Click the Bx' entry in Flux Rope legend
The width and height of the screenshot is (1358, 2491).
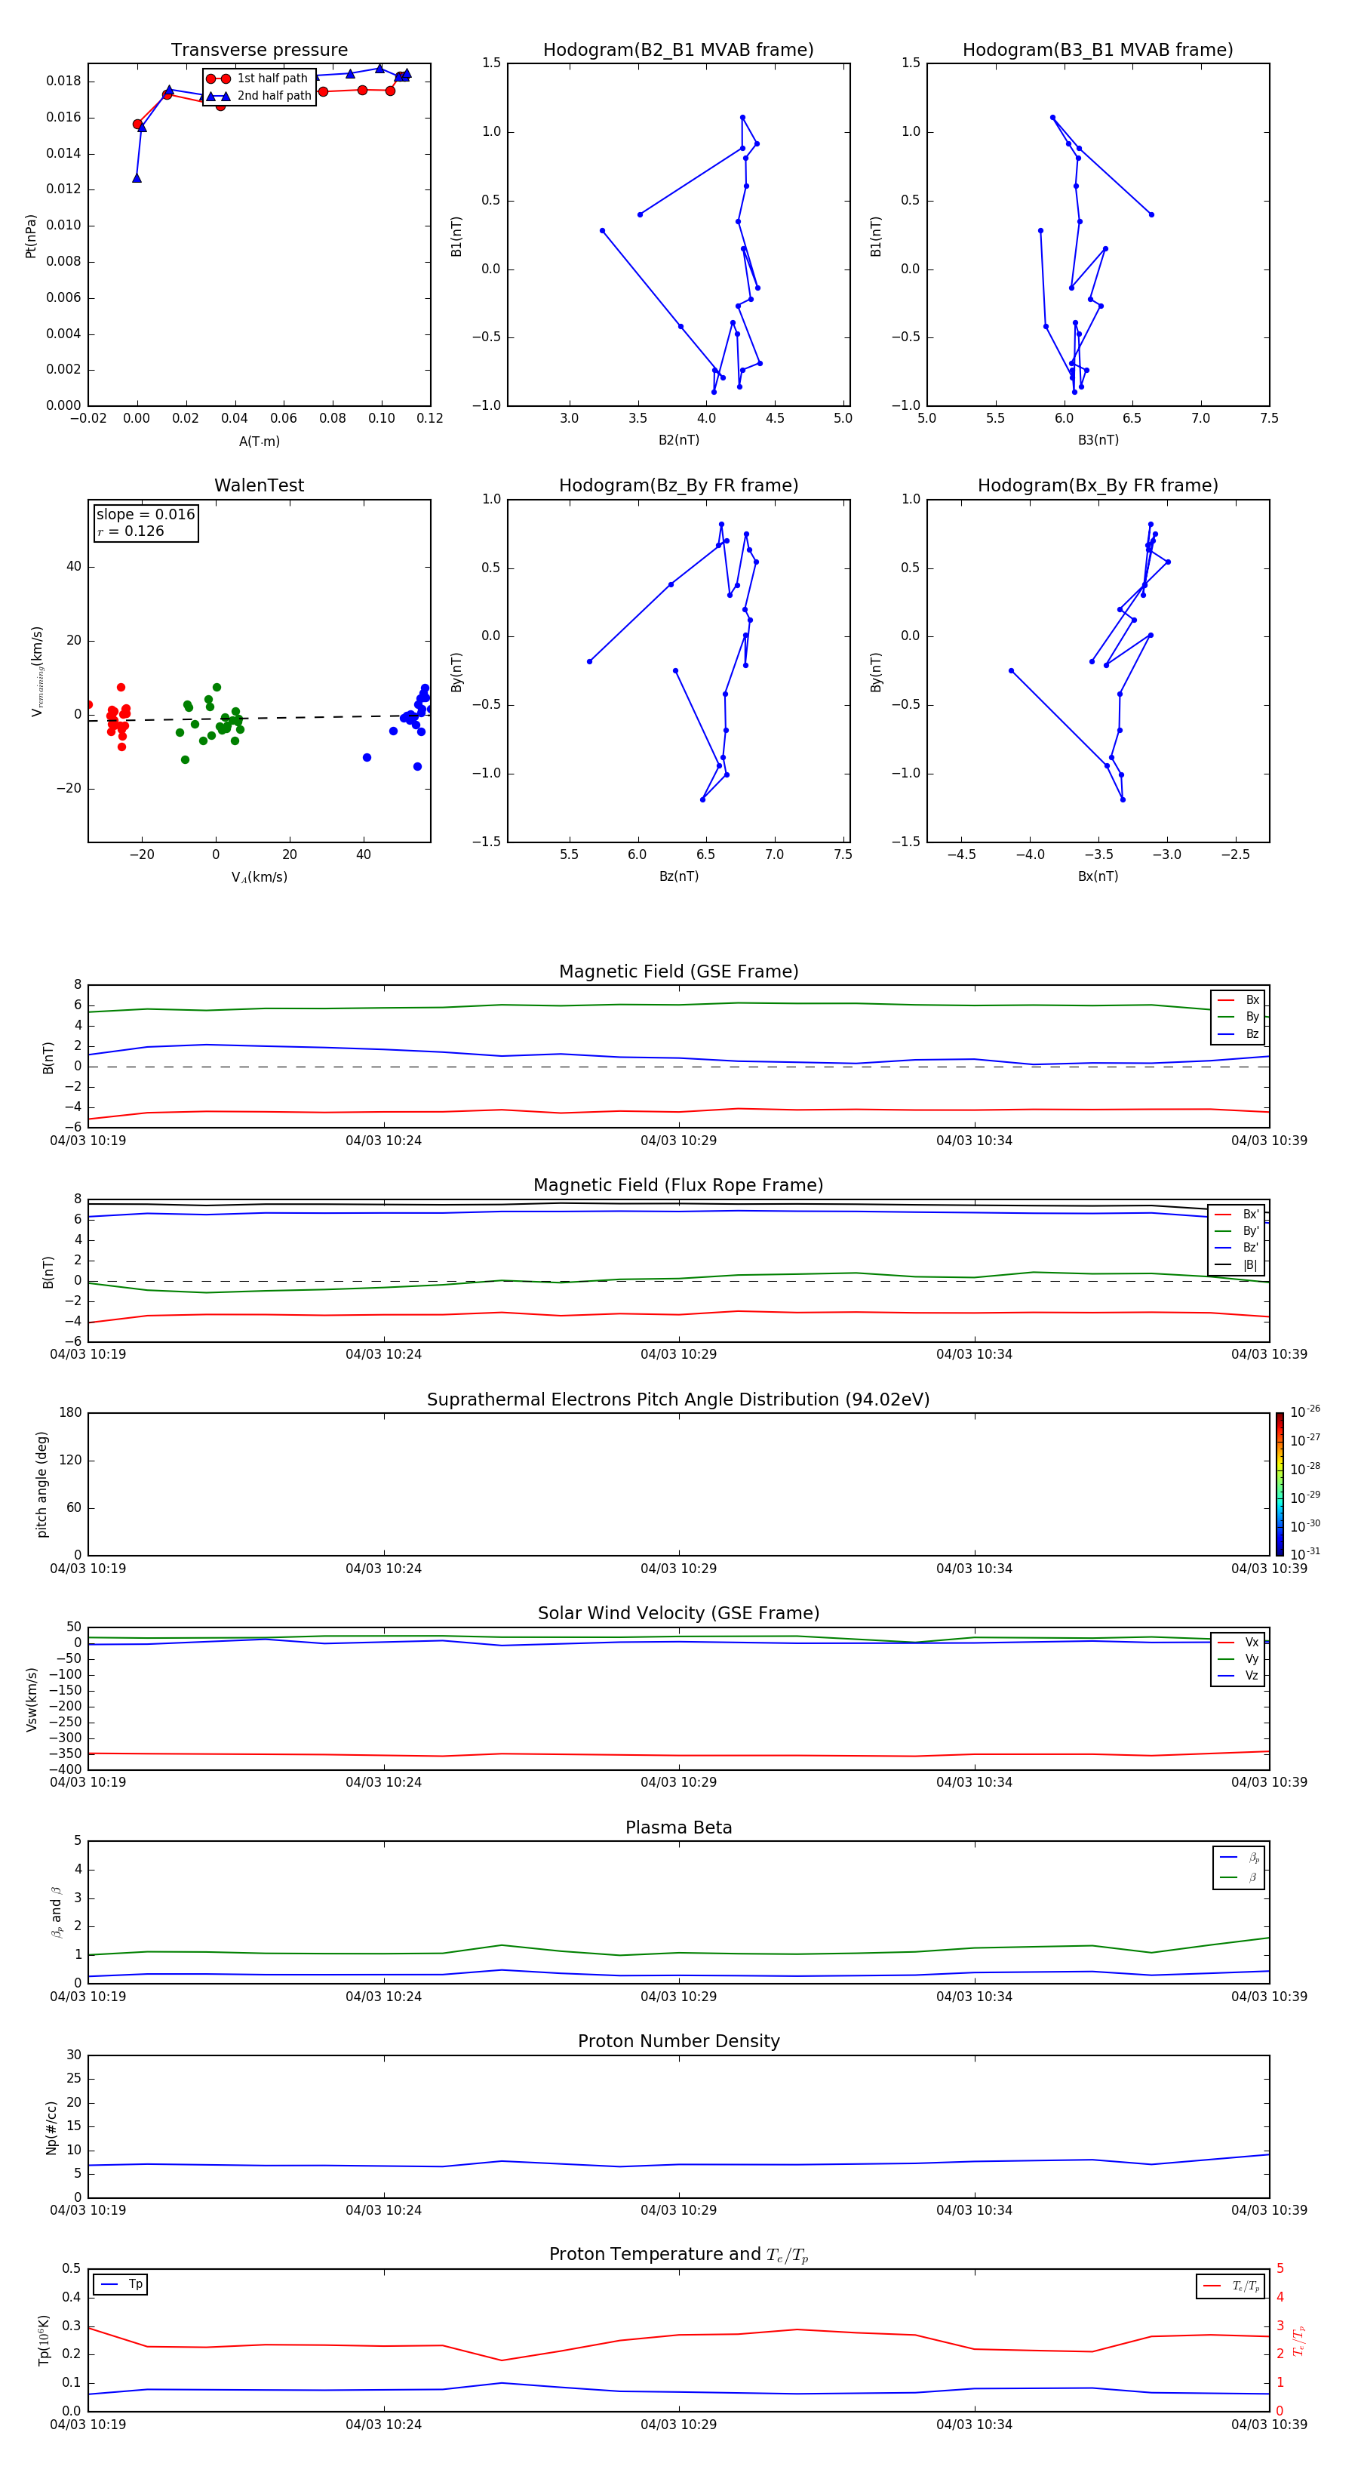click(1238, 1215)
